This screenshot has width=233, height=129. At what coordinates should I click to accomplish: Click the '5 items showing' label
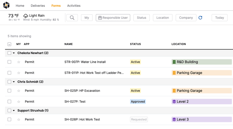(19, 36)
